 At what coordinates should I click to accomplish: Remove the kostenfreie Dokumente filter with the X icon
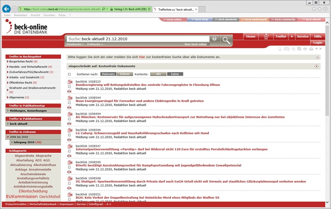coord(316,66)
